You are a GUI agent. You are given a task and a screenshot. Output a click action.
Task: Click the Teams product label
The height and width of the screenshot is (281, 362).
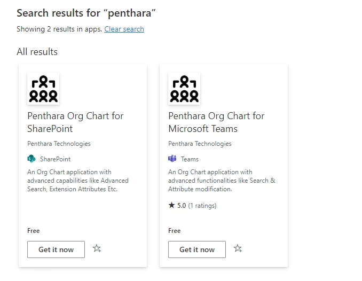tap(190, 159)
